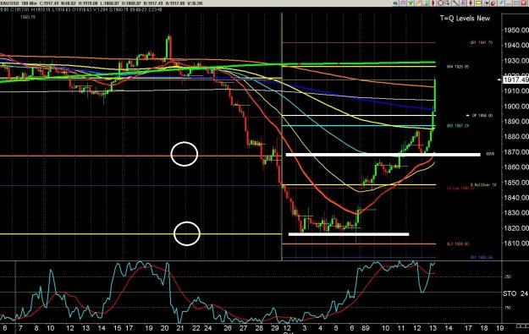Click the 1910.00 price axis label
Viewport: 529px width, 334px height.
(x=516, y=90)
